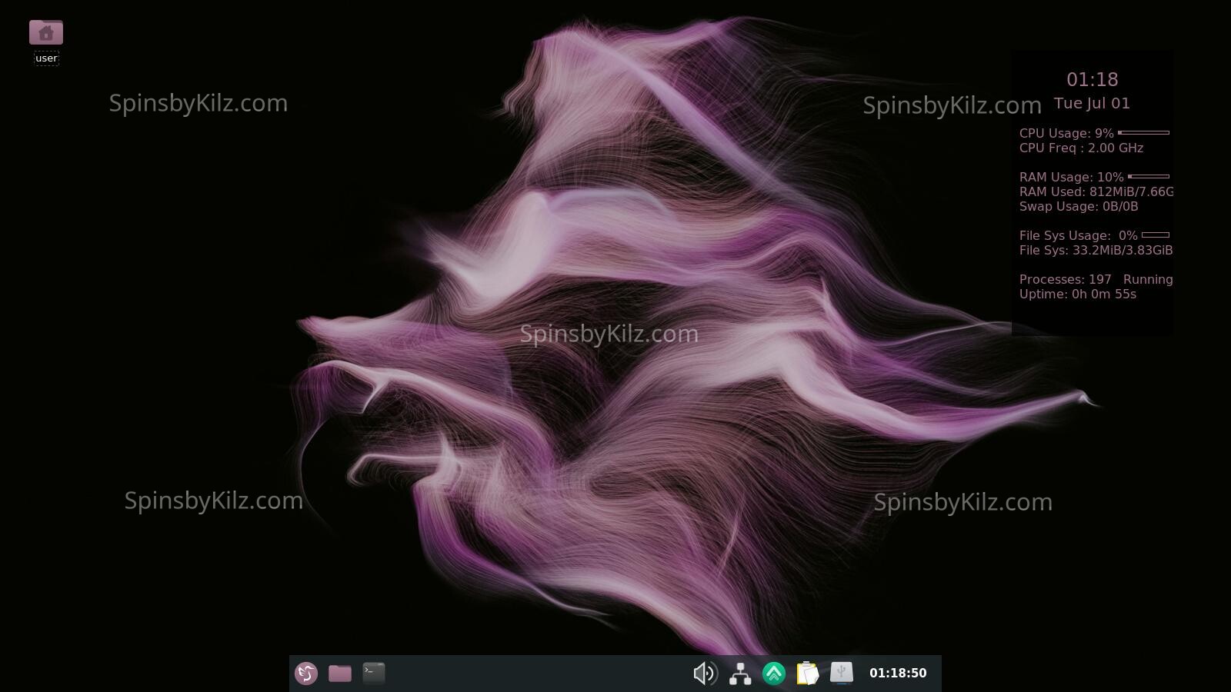Click the File Sys Usage bar
The width and height of the screenshot is (1231, 692).
point(1156,235)
